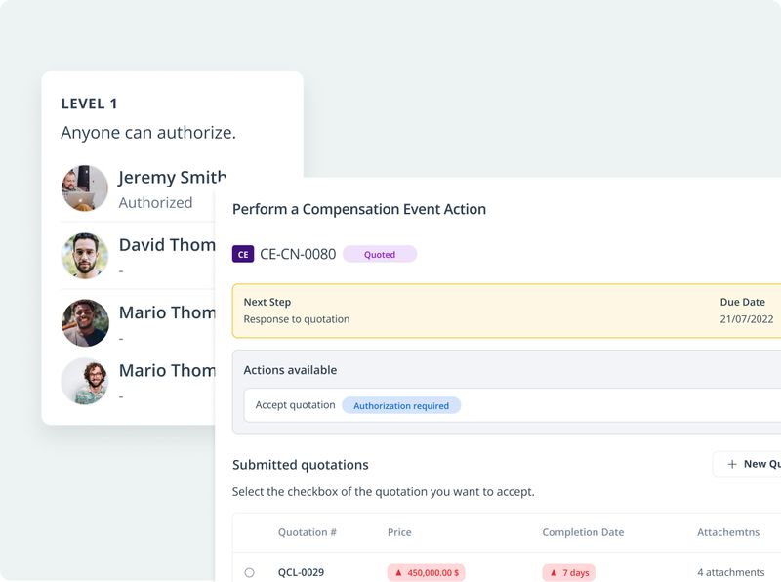Click the plus icon for New Quotation
781x582 pixels.
coord(732,464)
